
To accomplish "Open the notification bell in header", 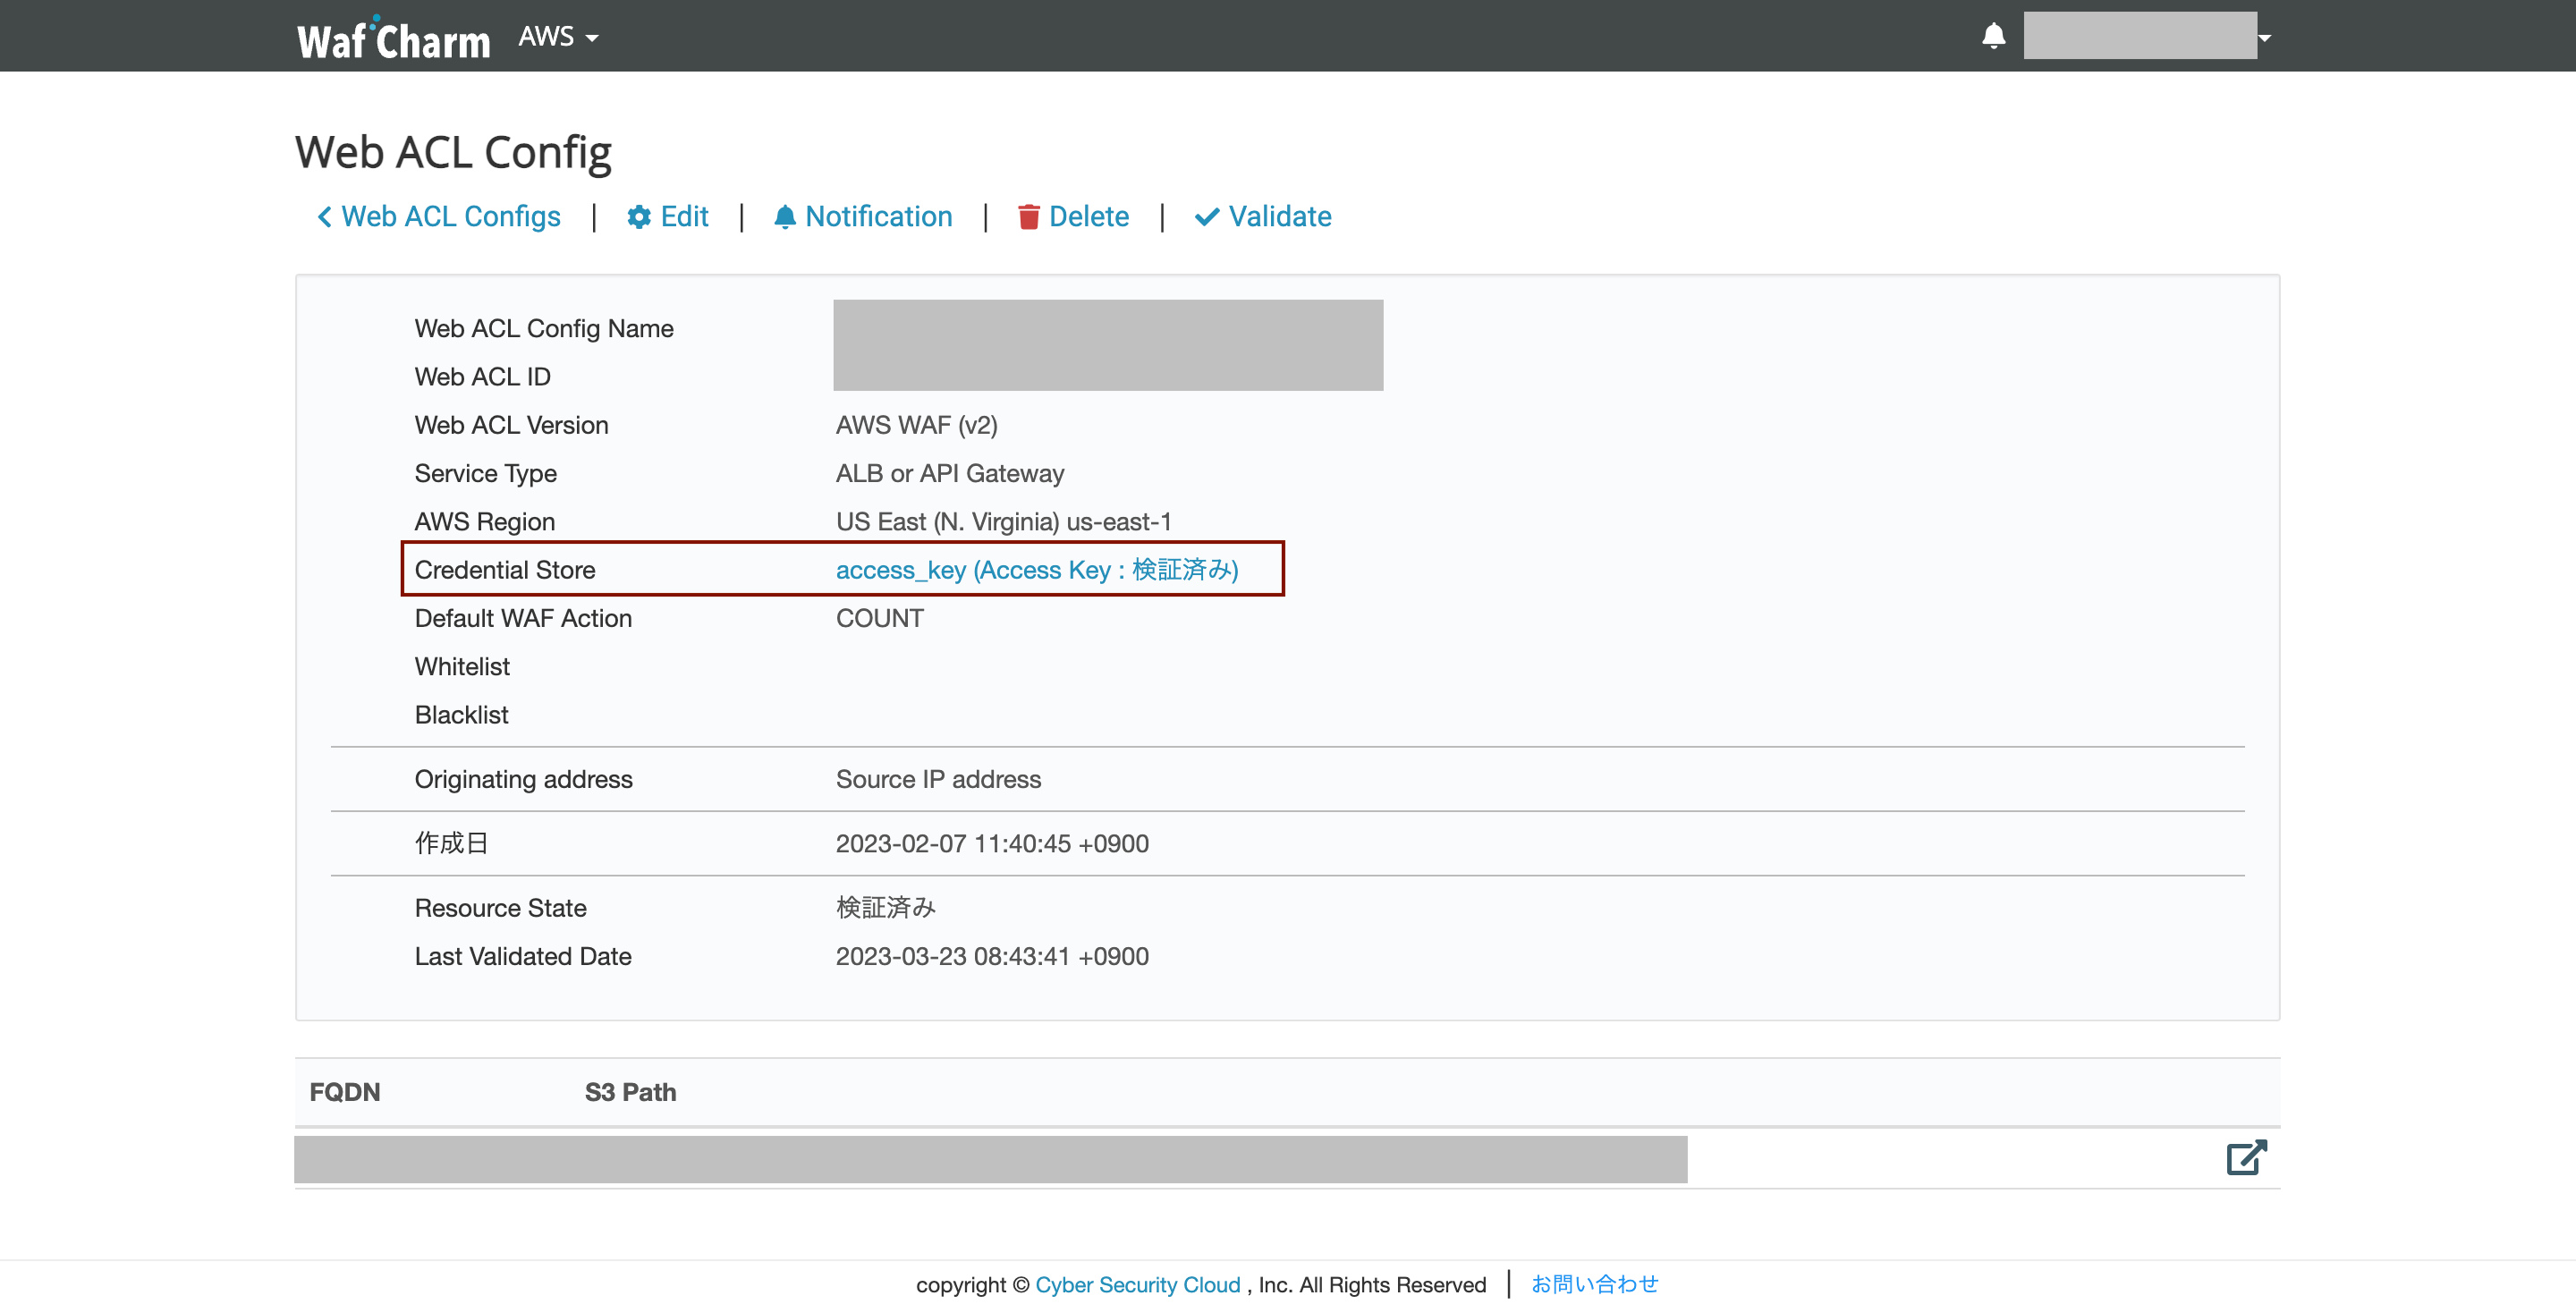I will tap(1993, 36).
